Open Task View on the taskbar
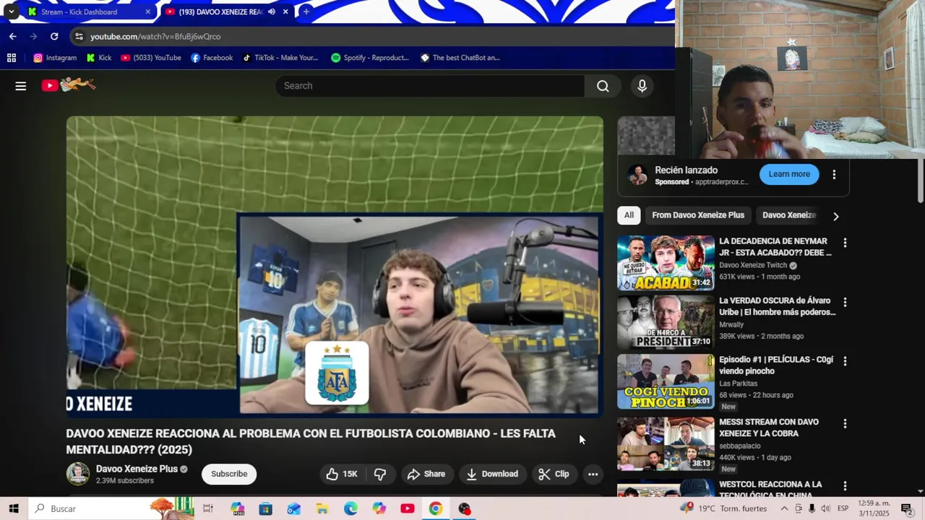 tap(208, 508)
